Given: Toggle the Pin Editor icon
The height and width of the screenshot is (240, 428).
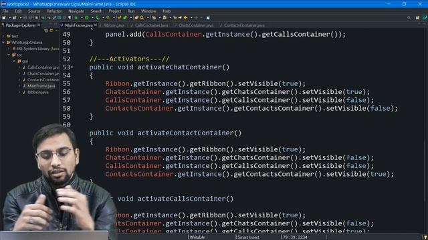Looking at the screenshot, I should 208,18.
